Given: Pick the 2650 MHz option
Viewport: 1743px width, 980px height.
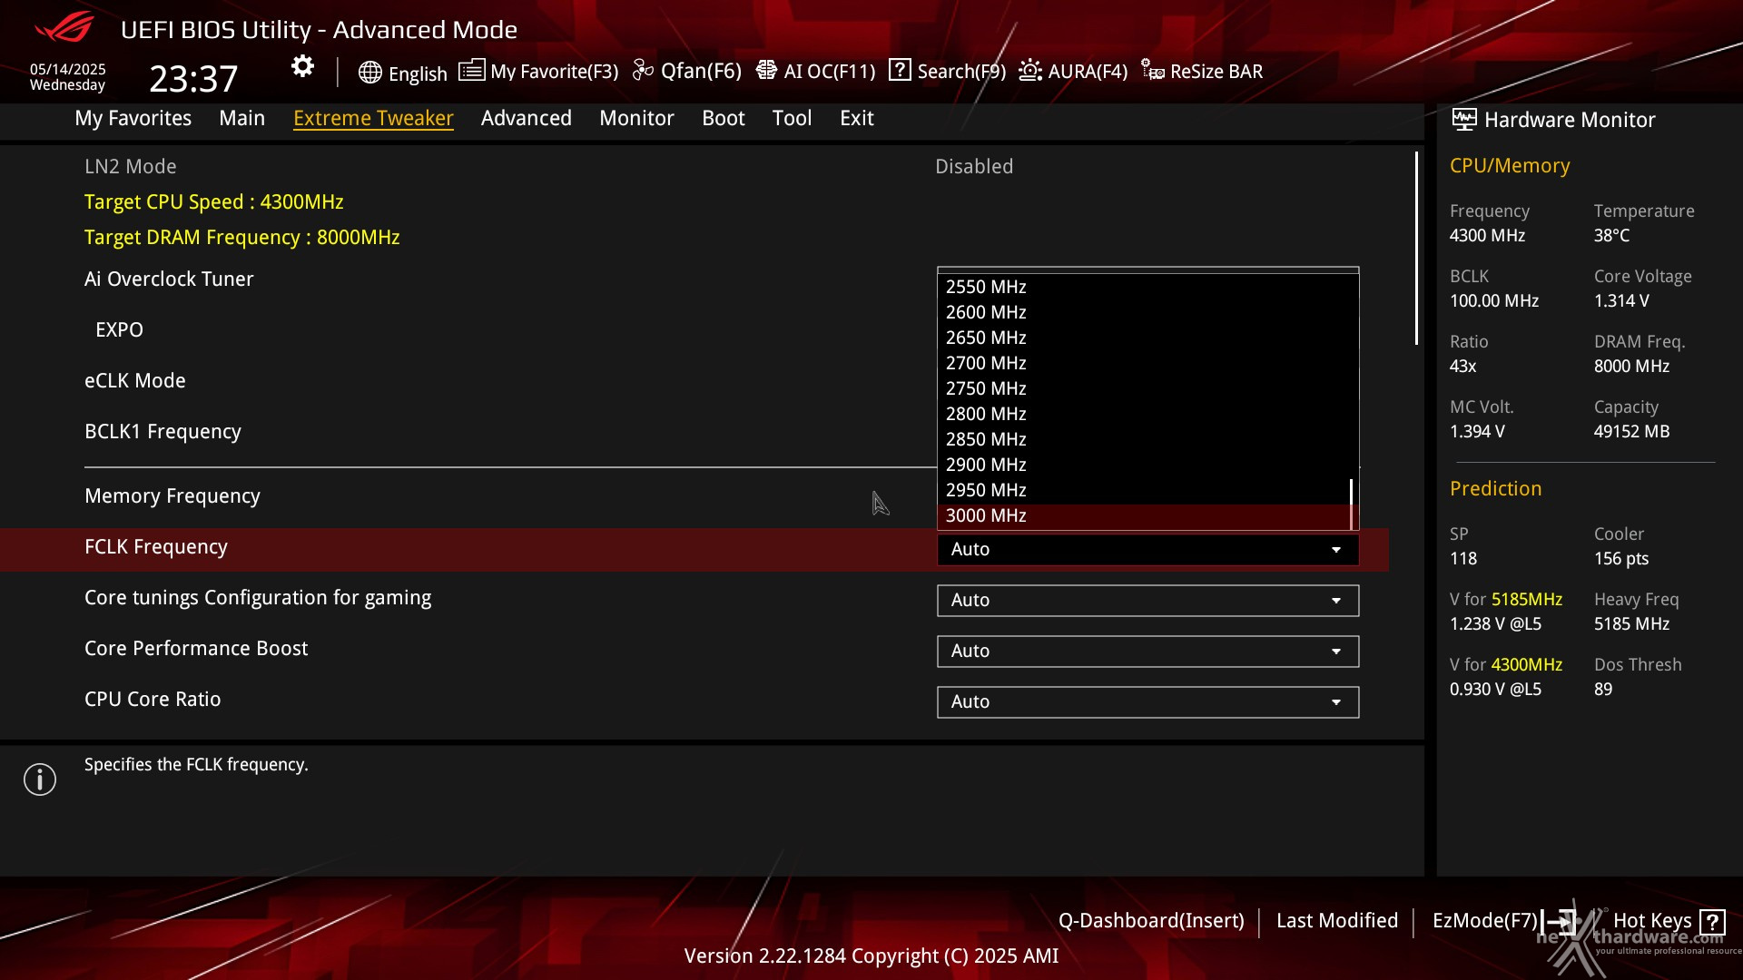Looking at the screenshot, I should click(1144, 338).
